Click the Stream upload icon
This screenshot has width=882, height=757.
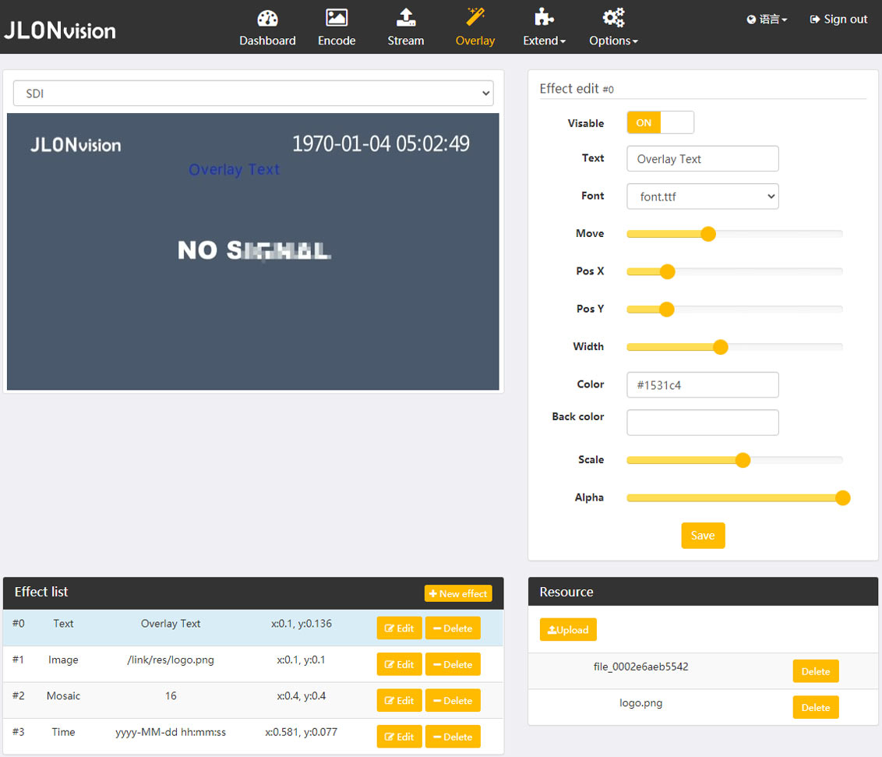pos(406,17)
